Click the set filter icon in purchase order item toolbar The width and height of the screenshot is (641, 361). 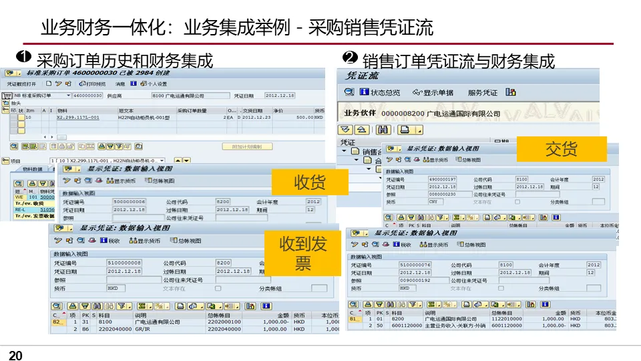119,146
